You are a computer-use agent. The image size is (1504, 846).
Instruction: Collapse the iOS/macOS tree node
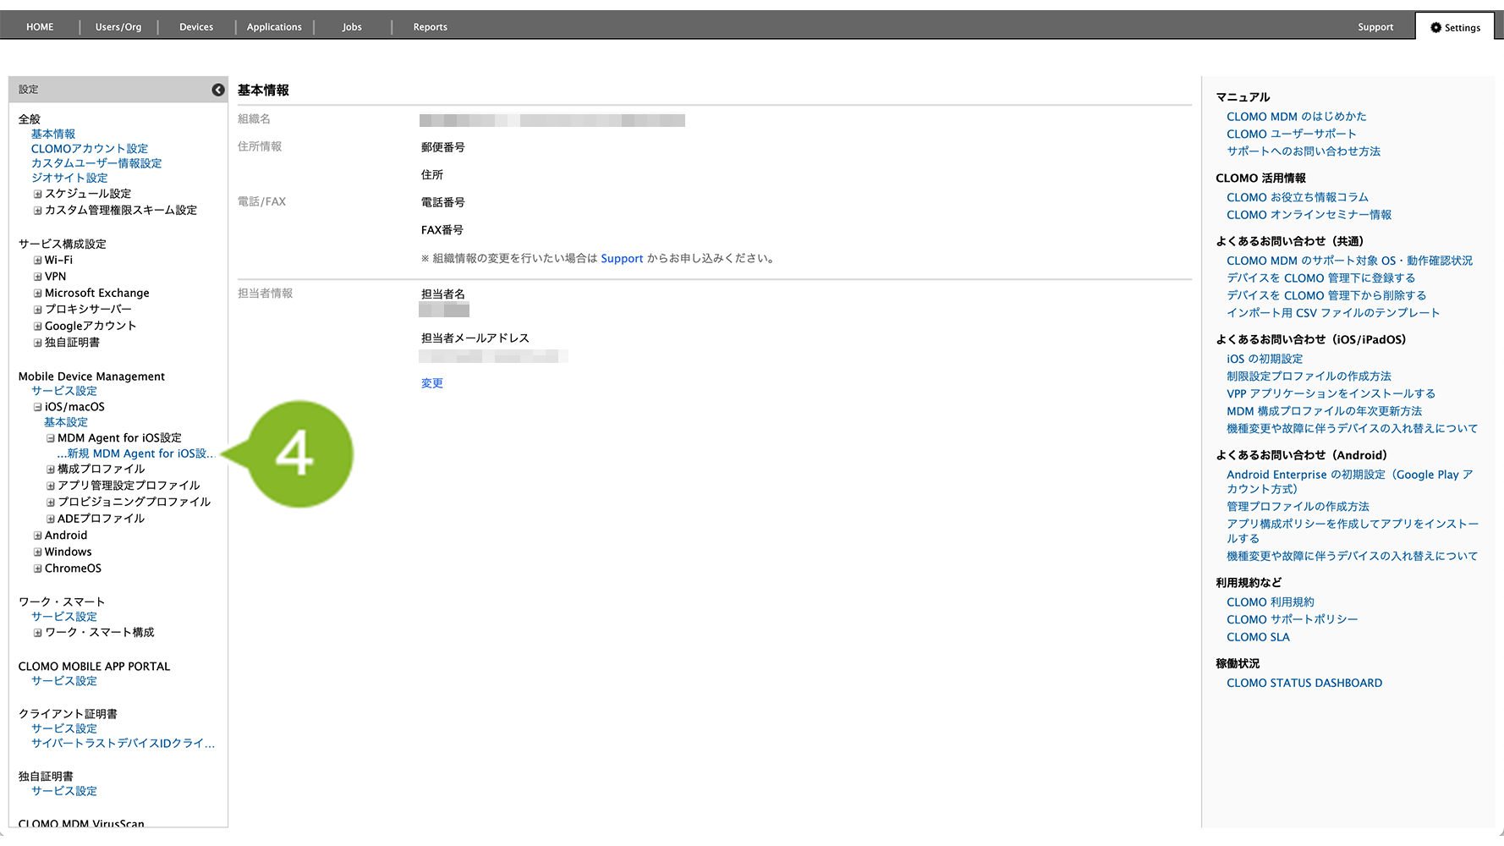[37, 407]
